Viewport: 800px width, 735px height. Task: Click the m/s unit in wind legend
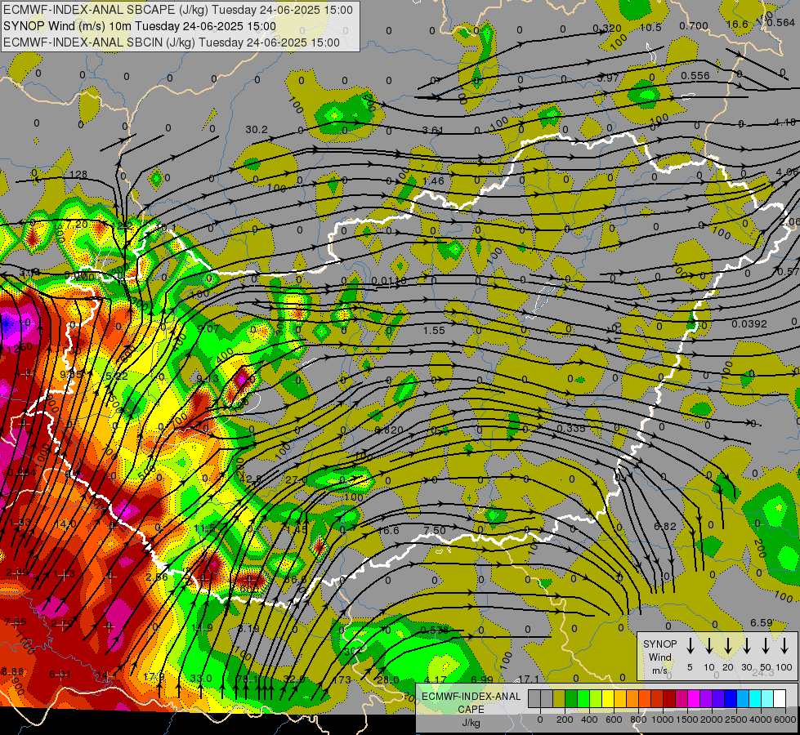point(659,670)
